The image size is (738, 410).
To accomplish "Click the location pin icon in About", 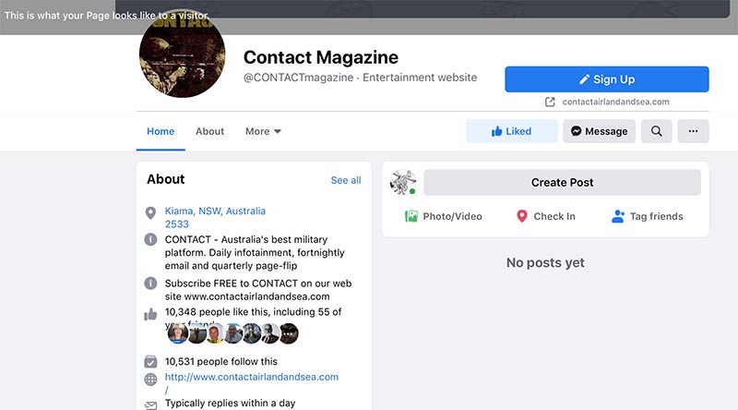I will pos(150,213).
